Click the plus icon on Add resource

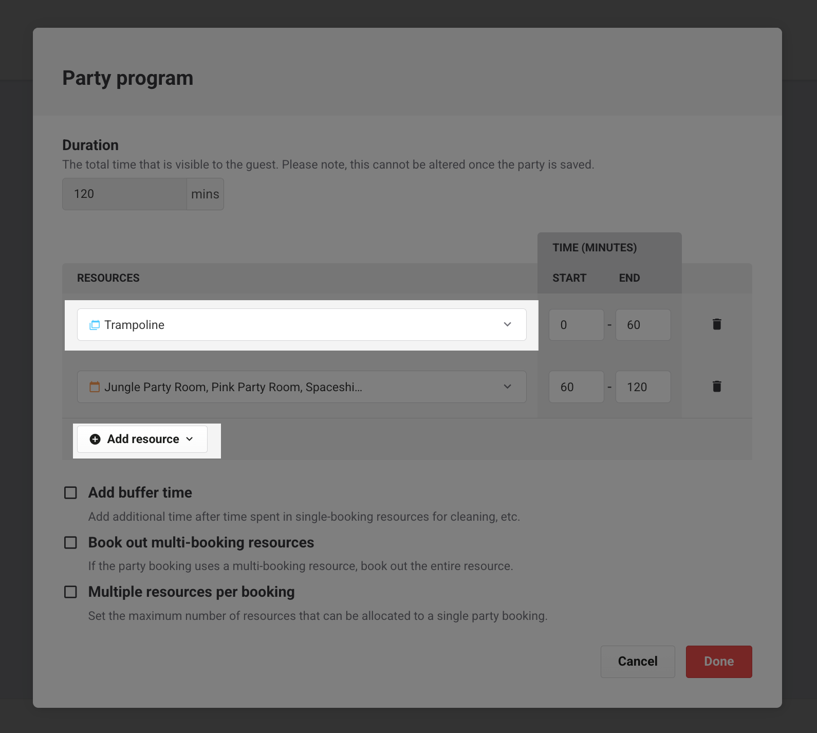[x=95, y=439]
